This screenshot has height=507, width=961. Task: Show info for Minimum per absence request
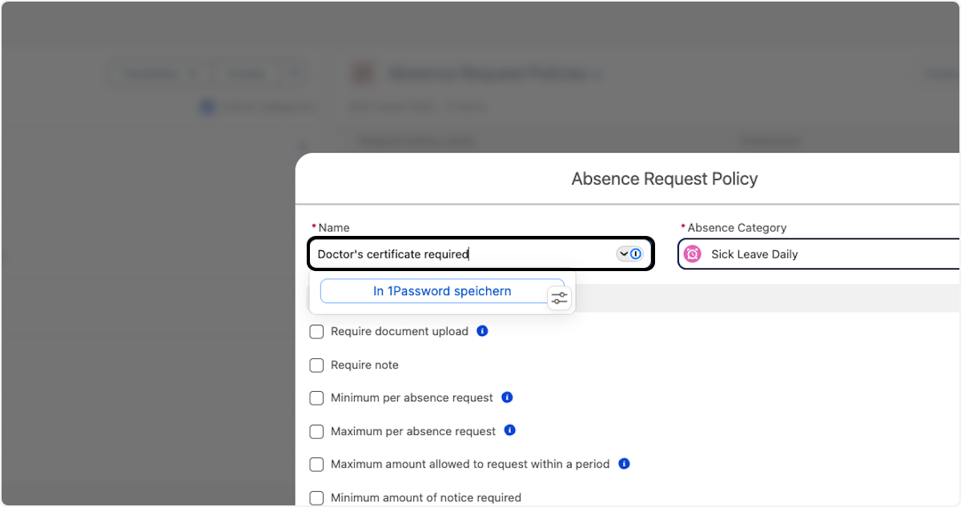507,397
